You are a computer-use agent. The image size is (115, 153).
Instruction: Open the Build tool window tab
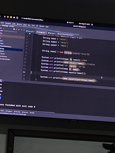32,113
